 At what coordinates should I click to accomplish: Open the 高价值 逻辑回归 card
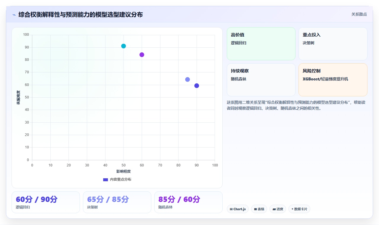click(x=261, y=44)
